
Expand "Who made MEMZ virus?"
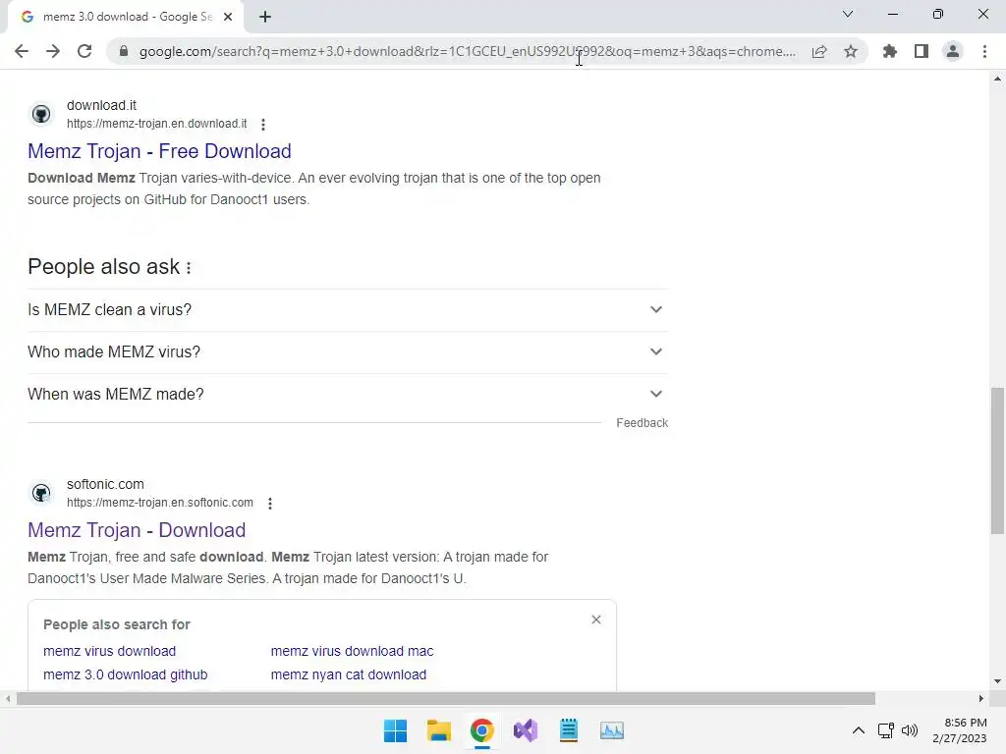(x=348, y=352)
